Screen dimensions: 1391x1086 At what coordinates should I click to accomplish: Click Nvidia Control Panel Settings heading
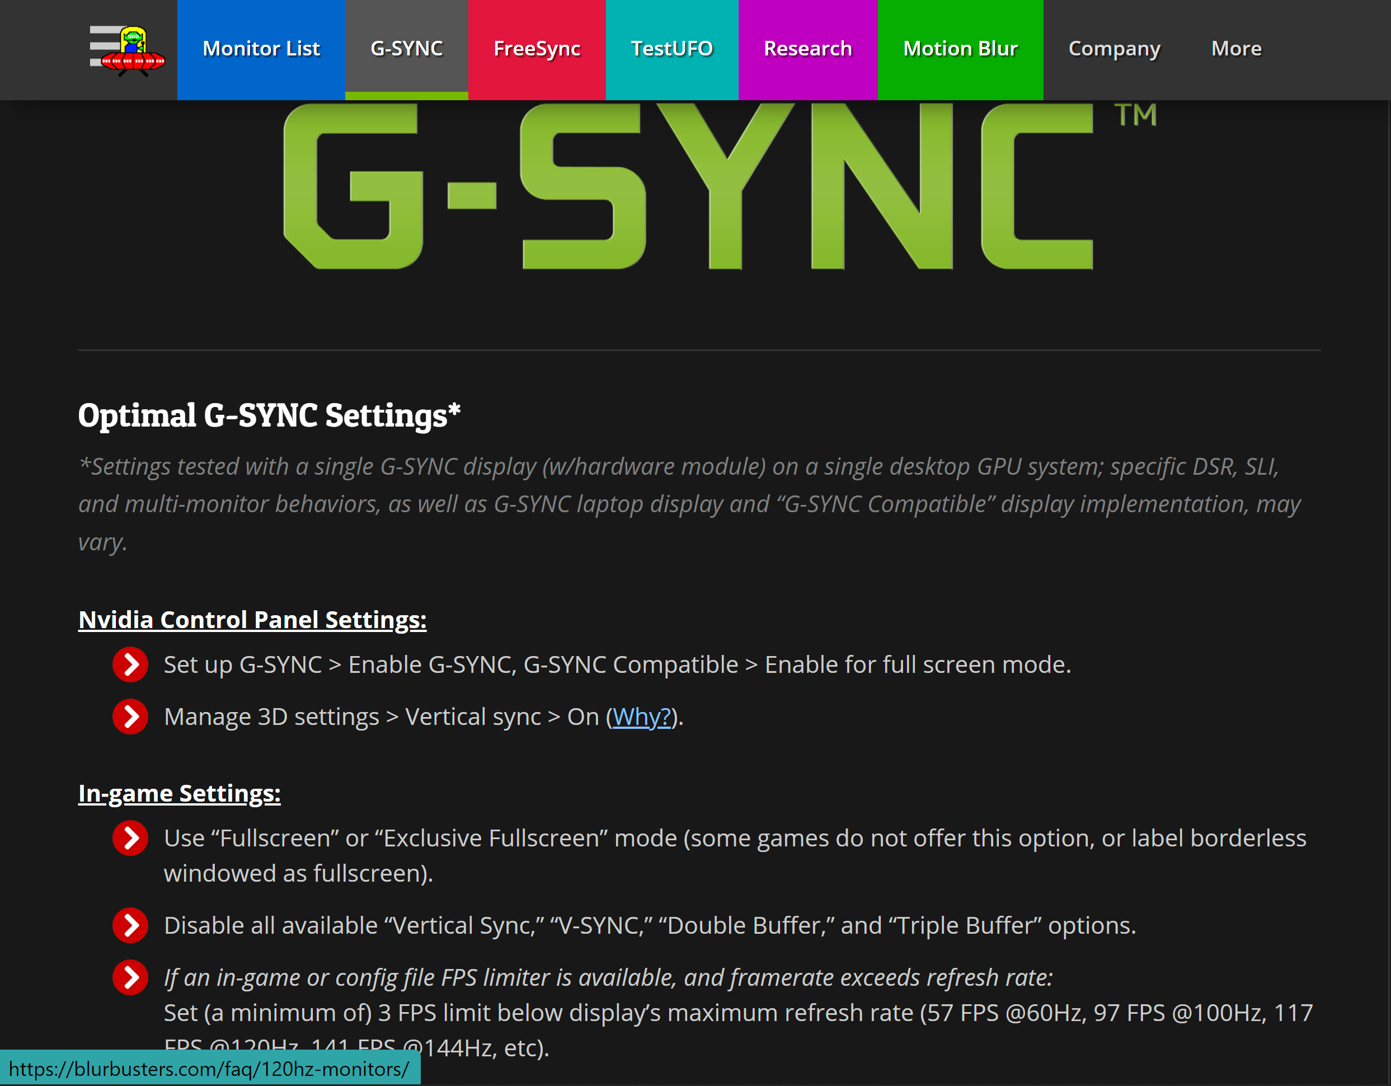(252, 620)
